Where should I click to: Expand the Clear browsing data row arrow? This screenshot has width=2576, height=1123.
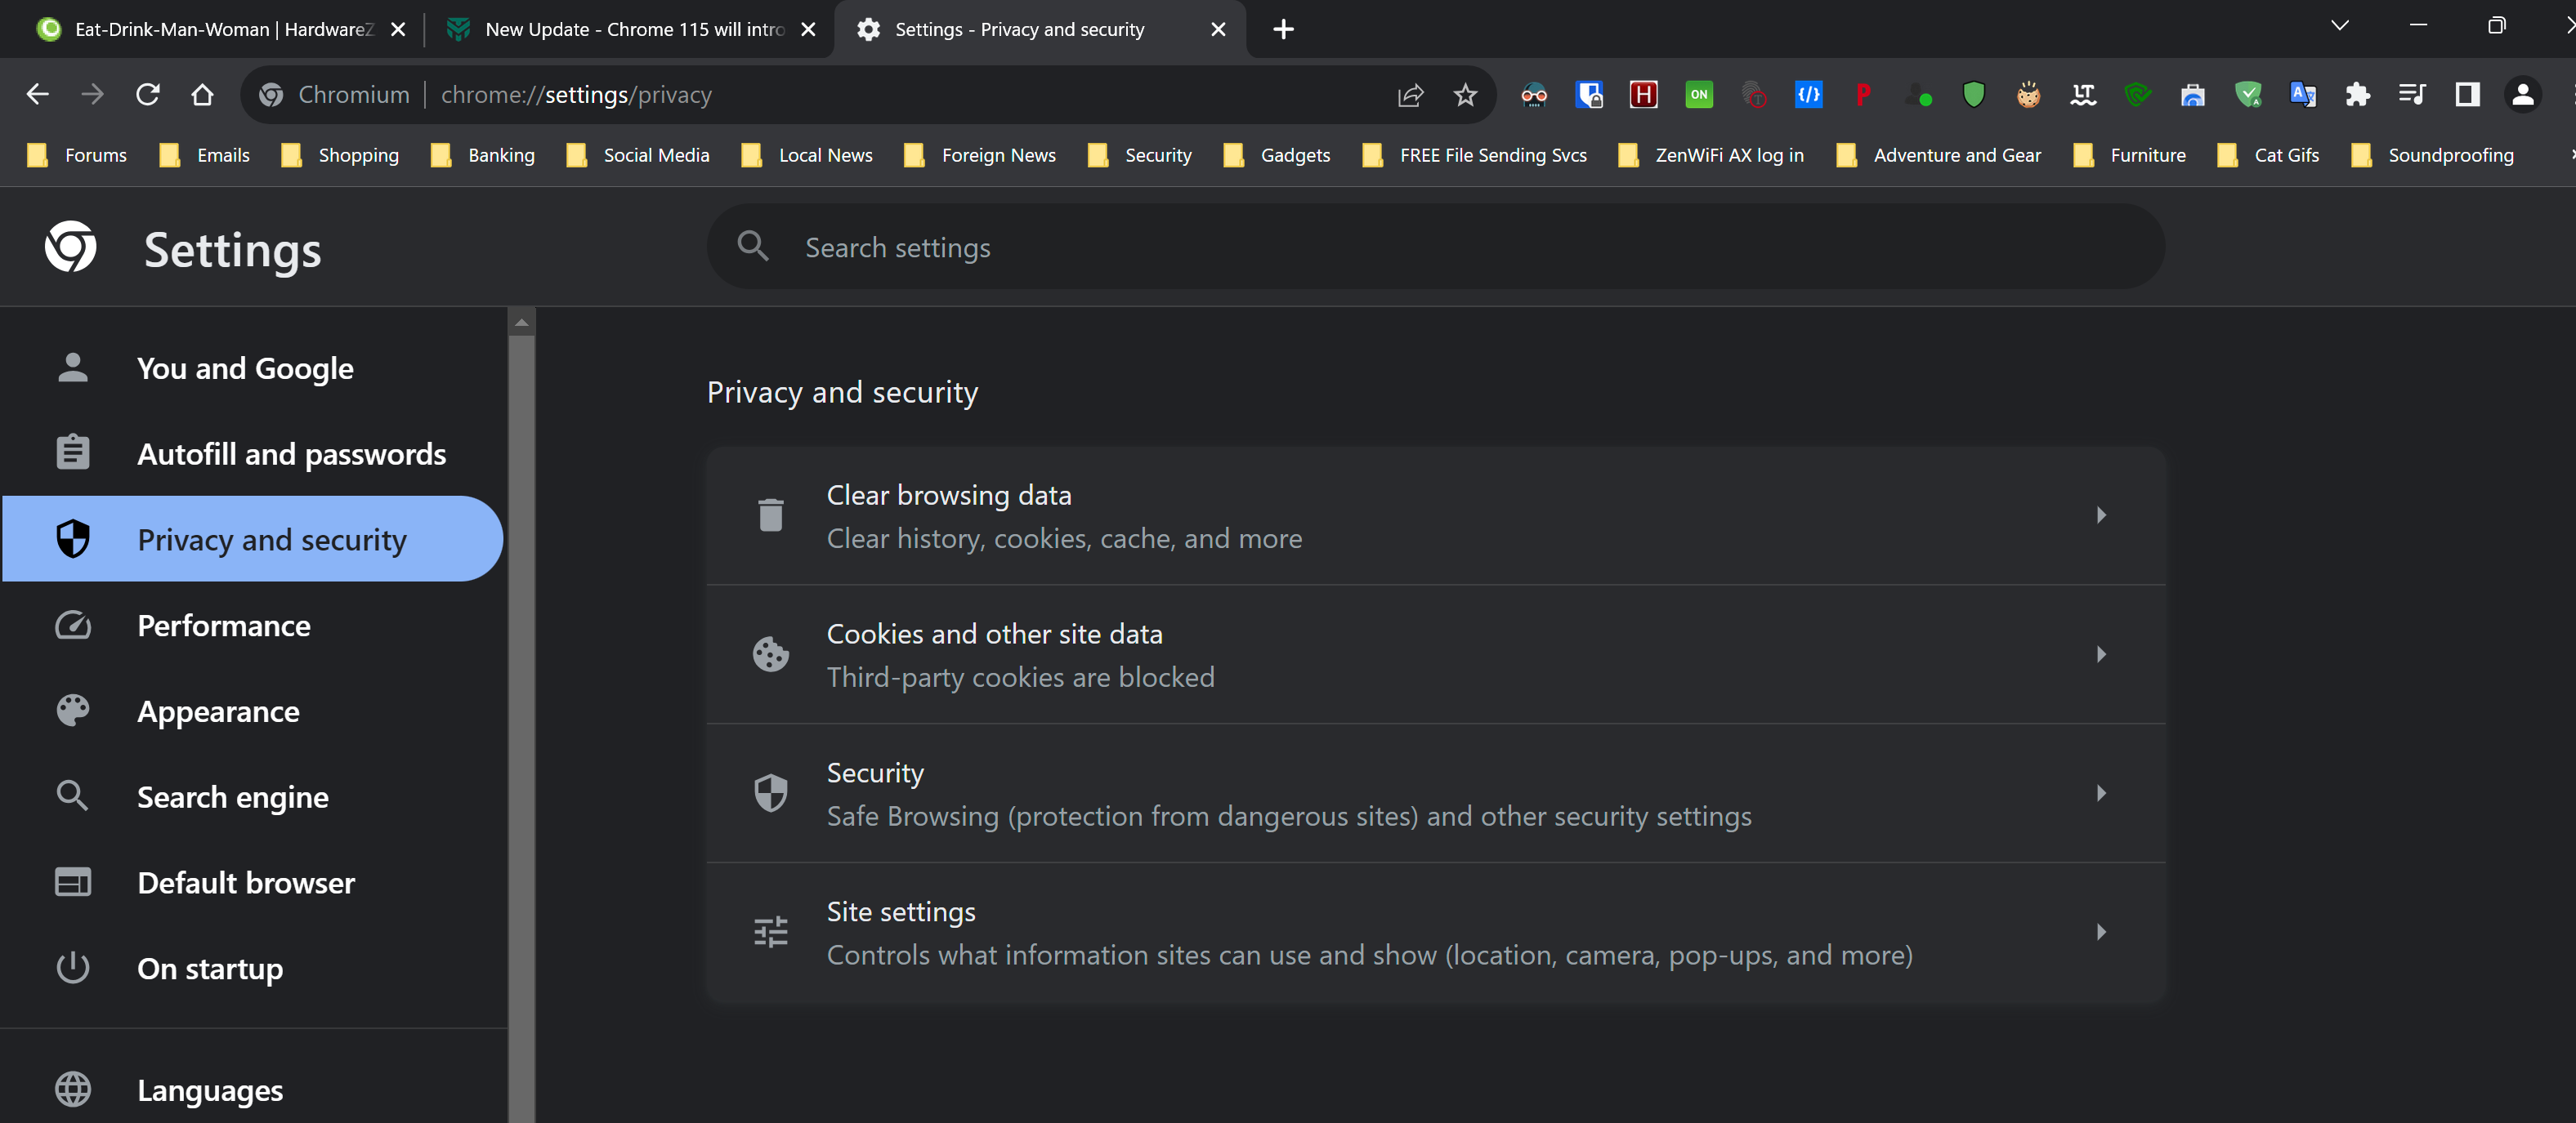2100,515
